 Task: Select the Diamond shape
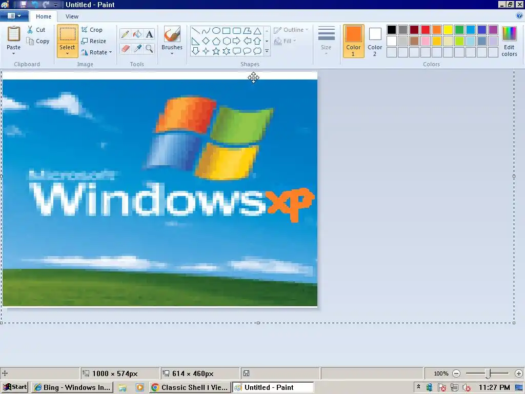206,41
